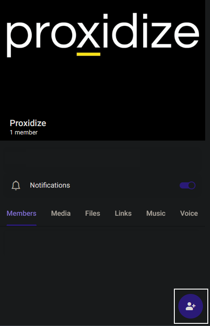The image size is (210, 326).
Task: Click the notifications bell icon
Action: [x=16, y=185]
